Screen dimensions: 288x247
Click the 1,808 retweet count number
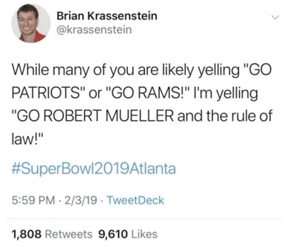27,234
